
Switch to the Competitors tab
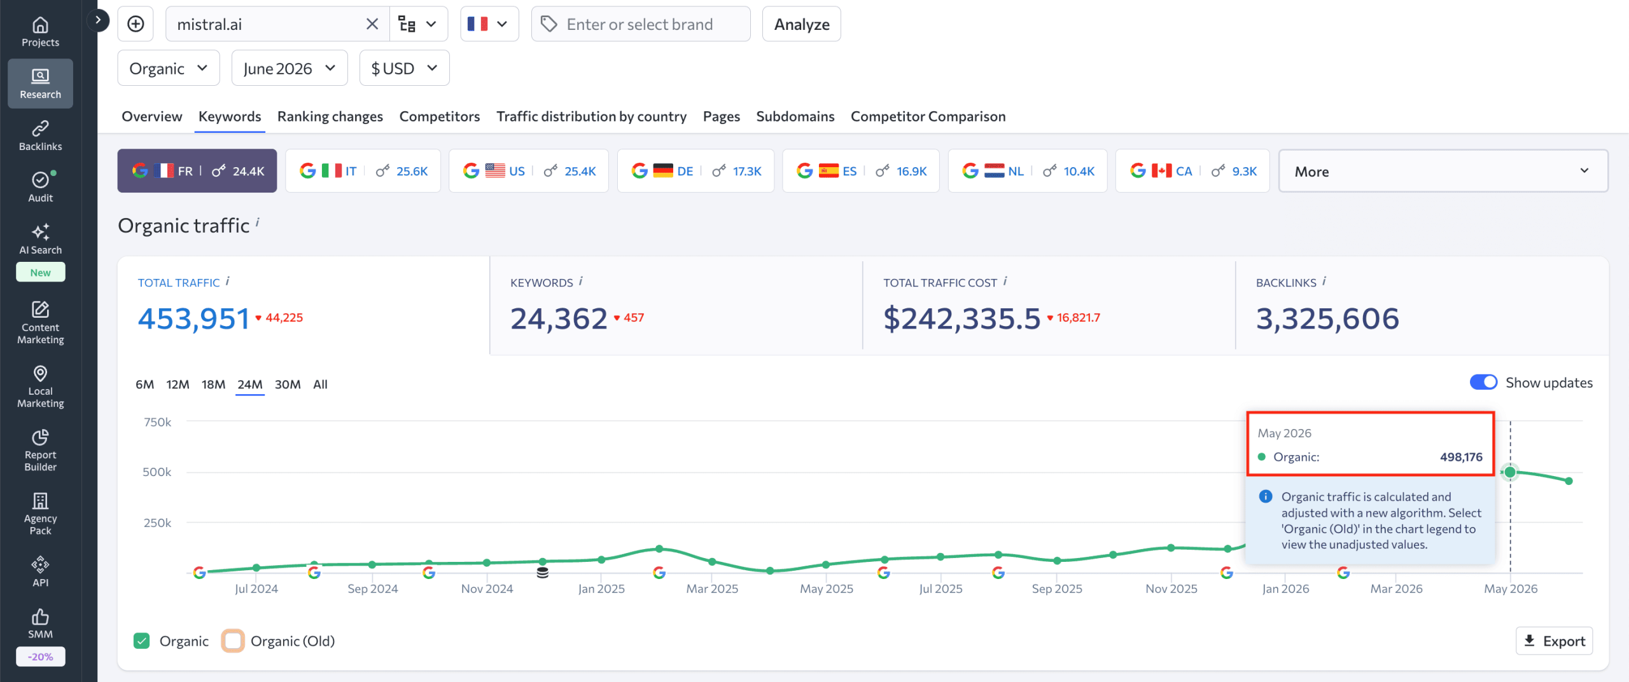pyautogui.click(x=440, y=116)
